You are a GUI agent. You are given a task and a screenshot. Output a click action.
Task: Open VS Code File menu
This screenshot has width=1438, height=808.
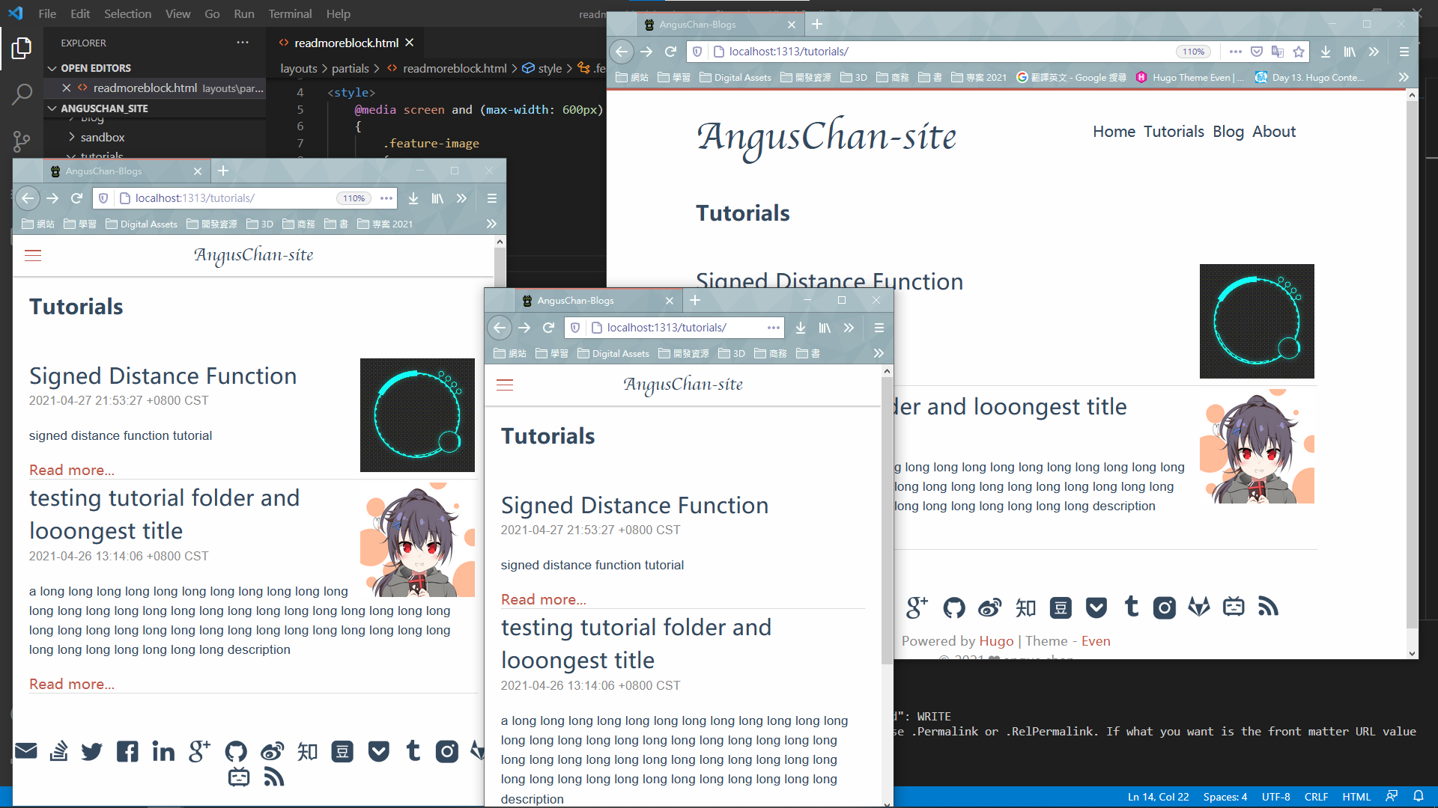coord(47,13)
